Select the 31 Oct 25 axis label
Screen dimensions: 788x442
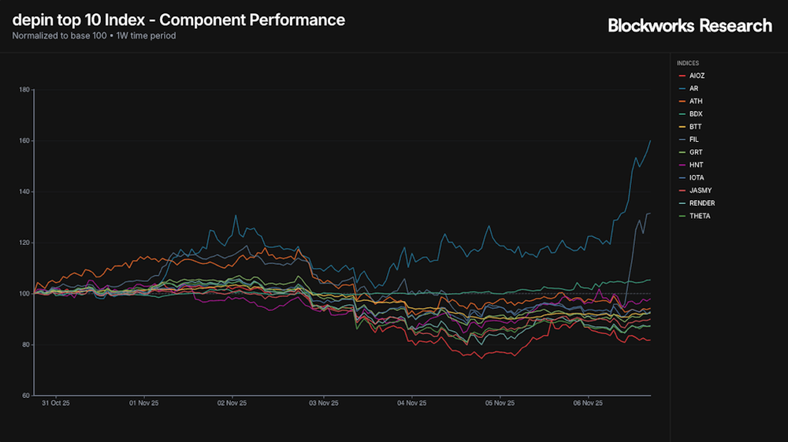click(x=55, y=403)
